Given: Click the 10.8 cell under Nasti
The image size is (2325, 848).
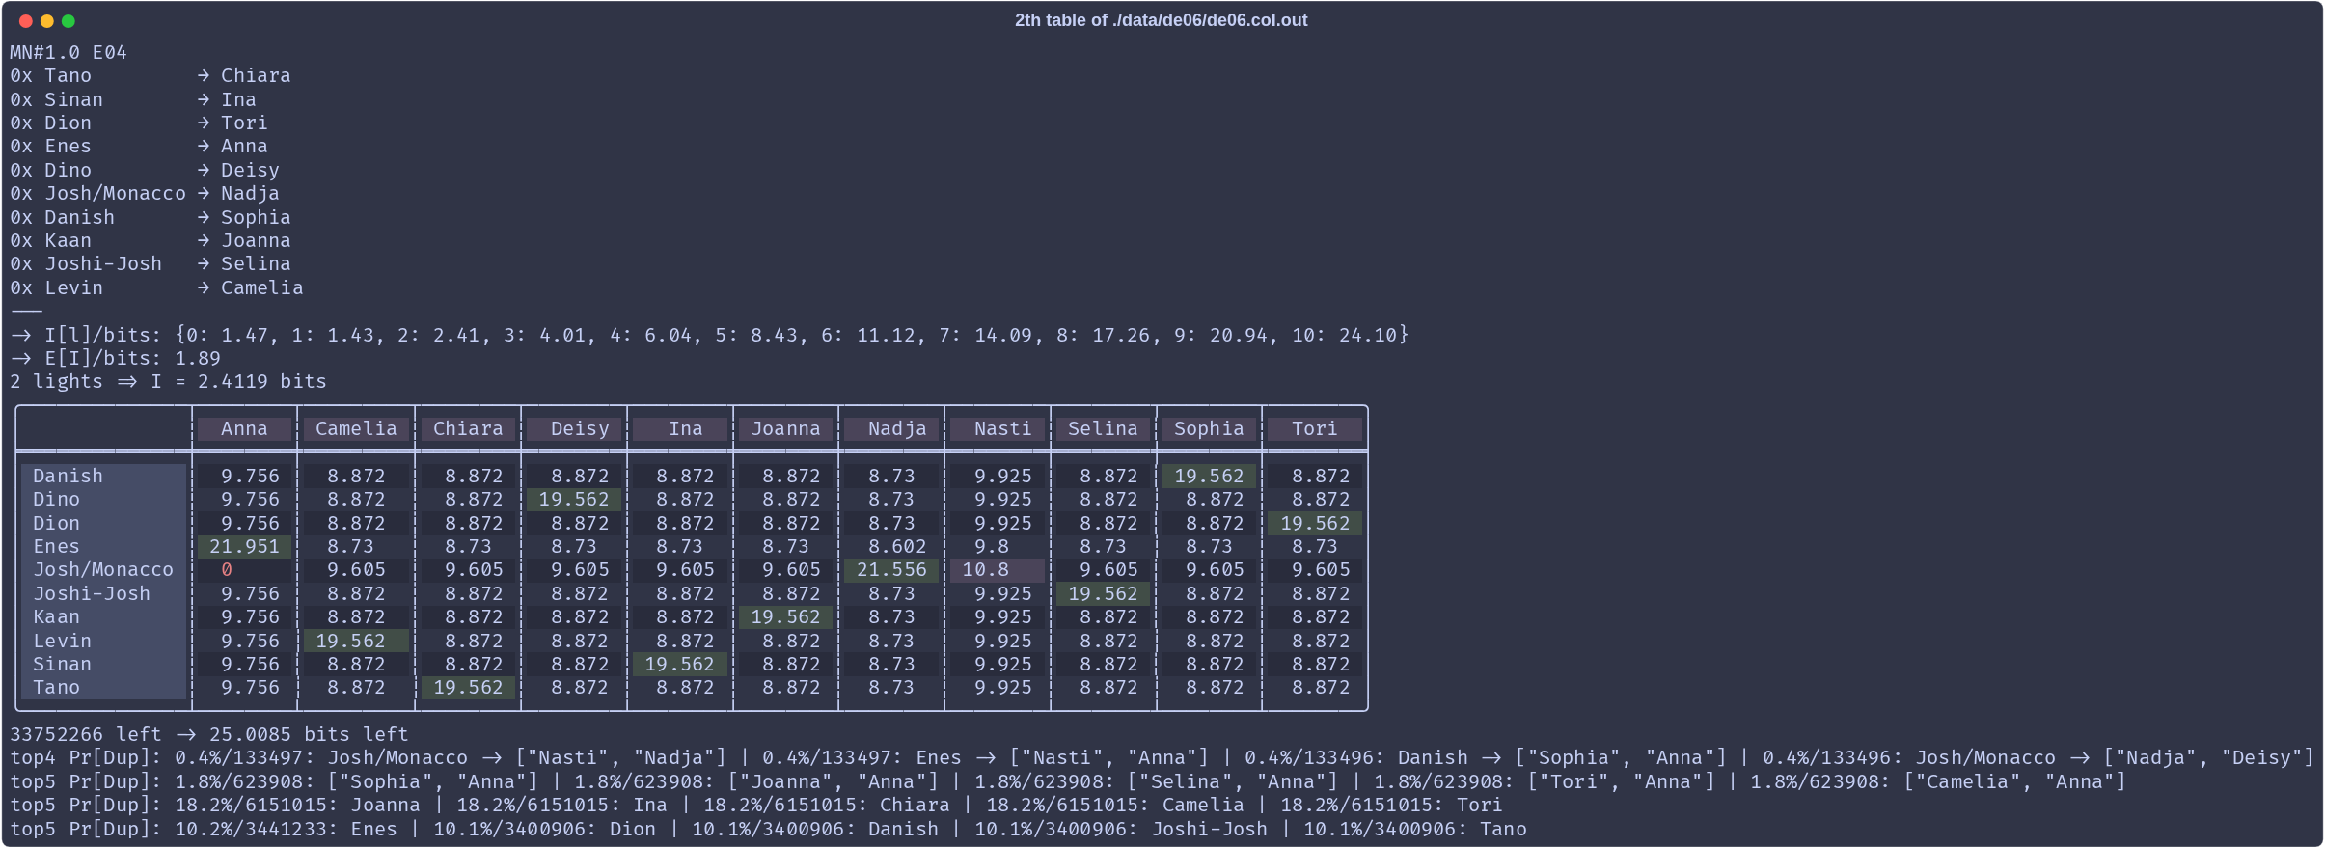Looking at the screenshot, I should [998, 569].
